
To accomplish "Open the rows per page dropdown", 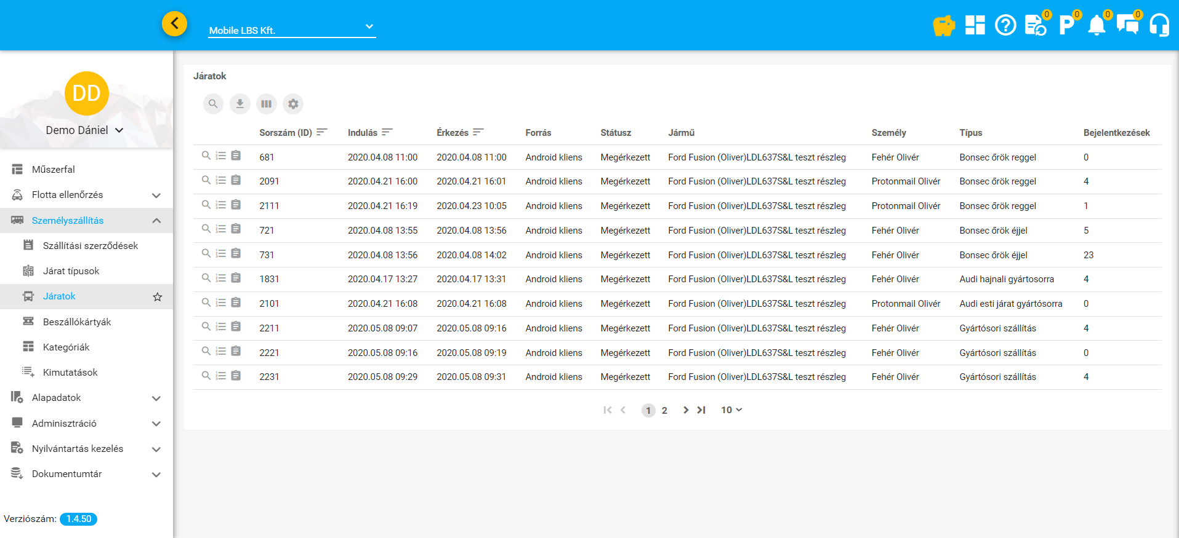I will (731, 410).
